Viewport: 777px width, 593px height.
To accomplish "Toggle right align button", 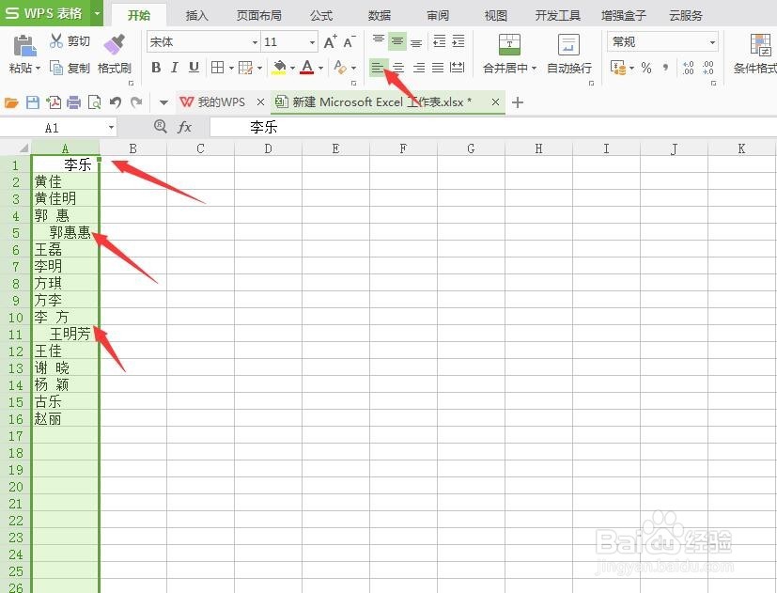I will point(419,68).
